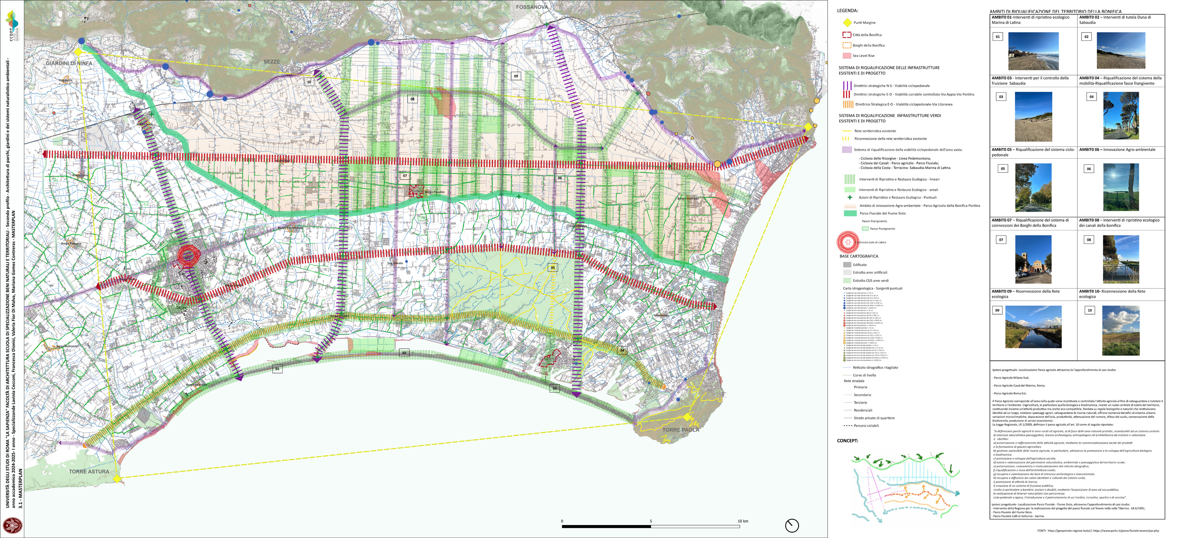This screenshot has width=1178, height=538.
Task: Select the Direttrici strategiche N-S purple legend symbol
Action: coord(847,86)
